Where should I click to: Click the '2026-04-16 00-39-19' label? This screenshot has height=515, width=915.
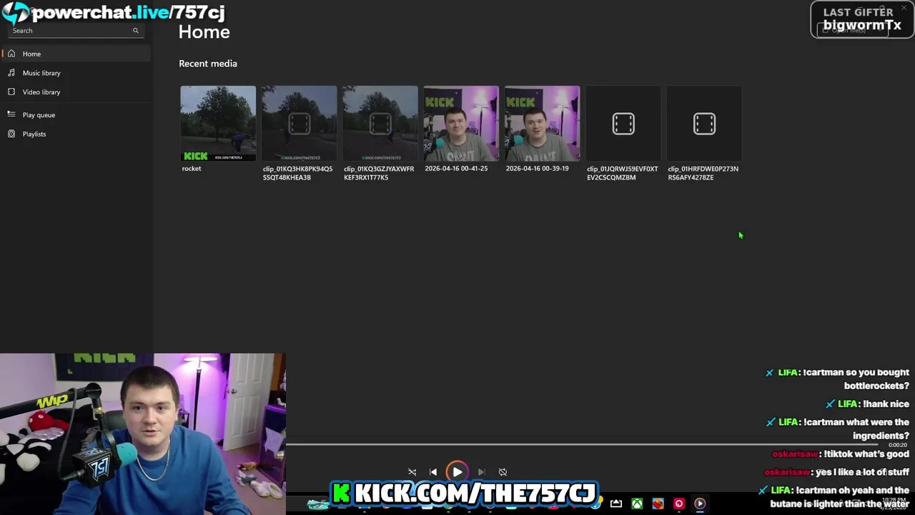click(537, 169)
